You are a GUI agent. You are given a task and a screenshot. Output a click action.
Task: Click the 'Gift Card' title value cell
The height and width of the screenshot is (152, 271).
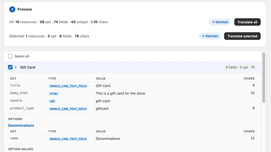tap(103, 86)
